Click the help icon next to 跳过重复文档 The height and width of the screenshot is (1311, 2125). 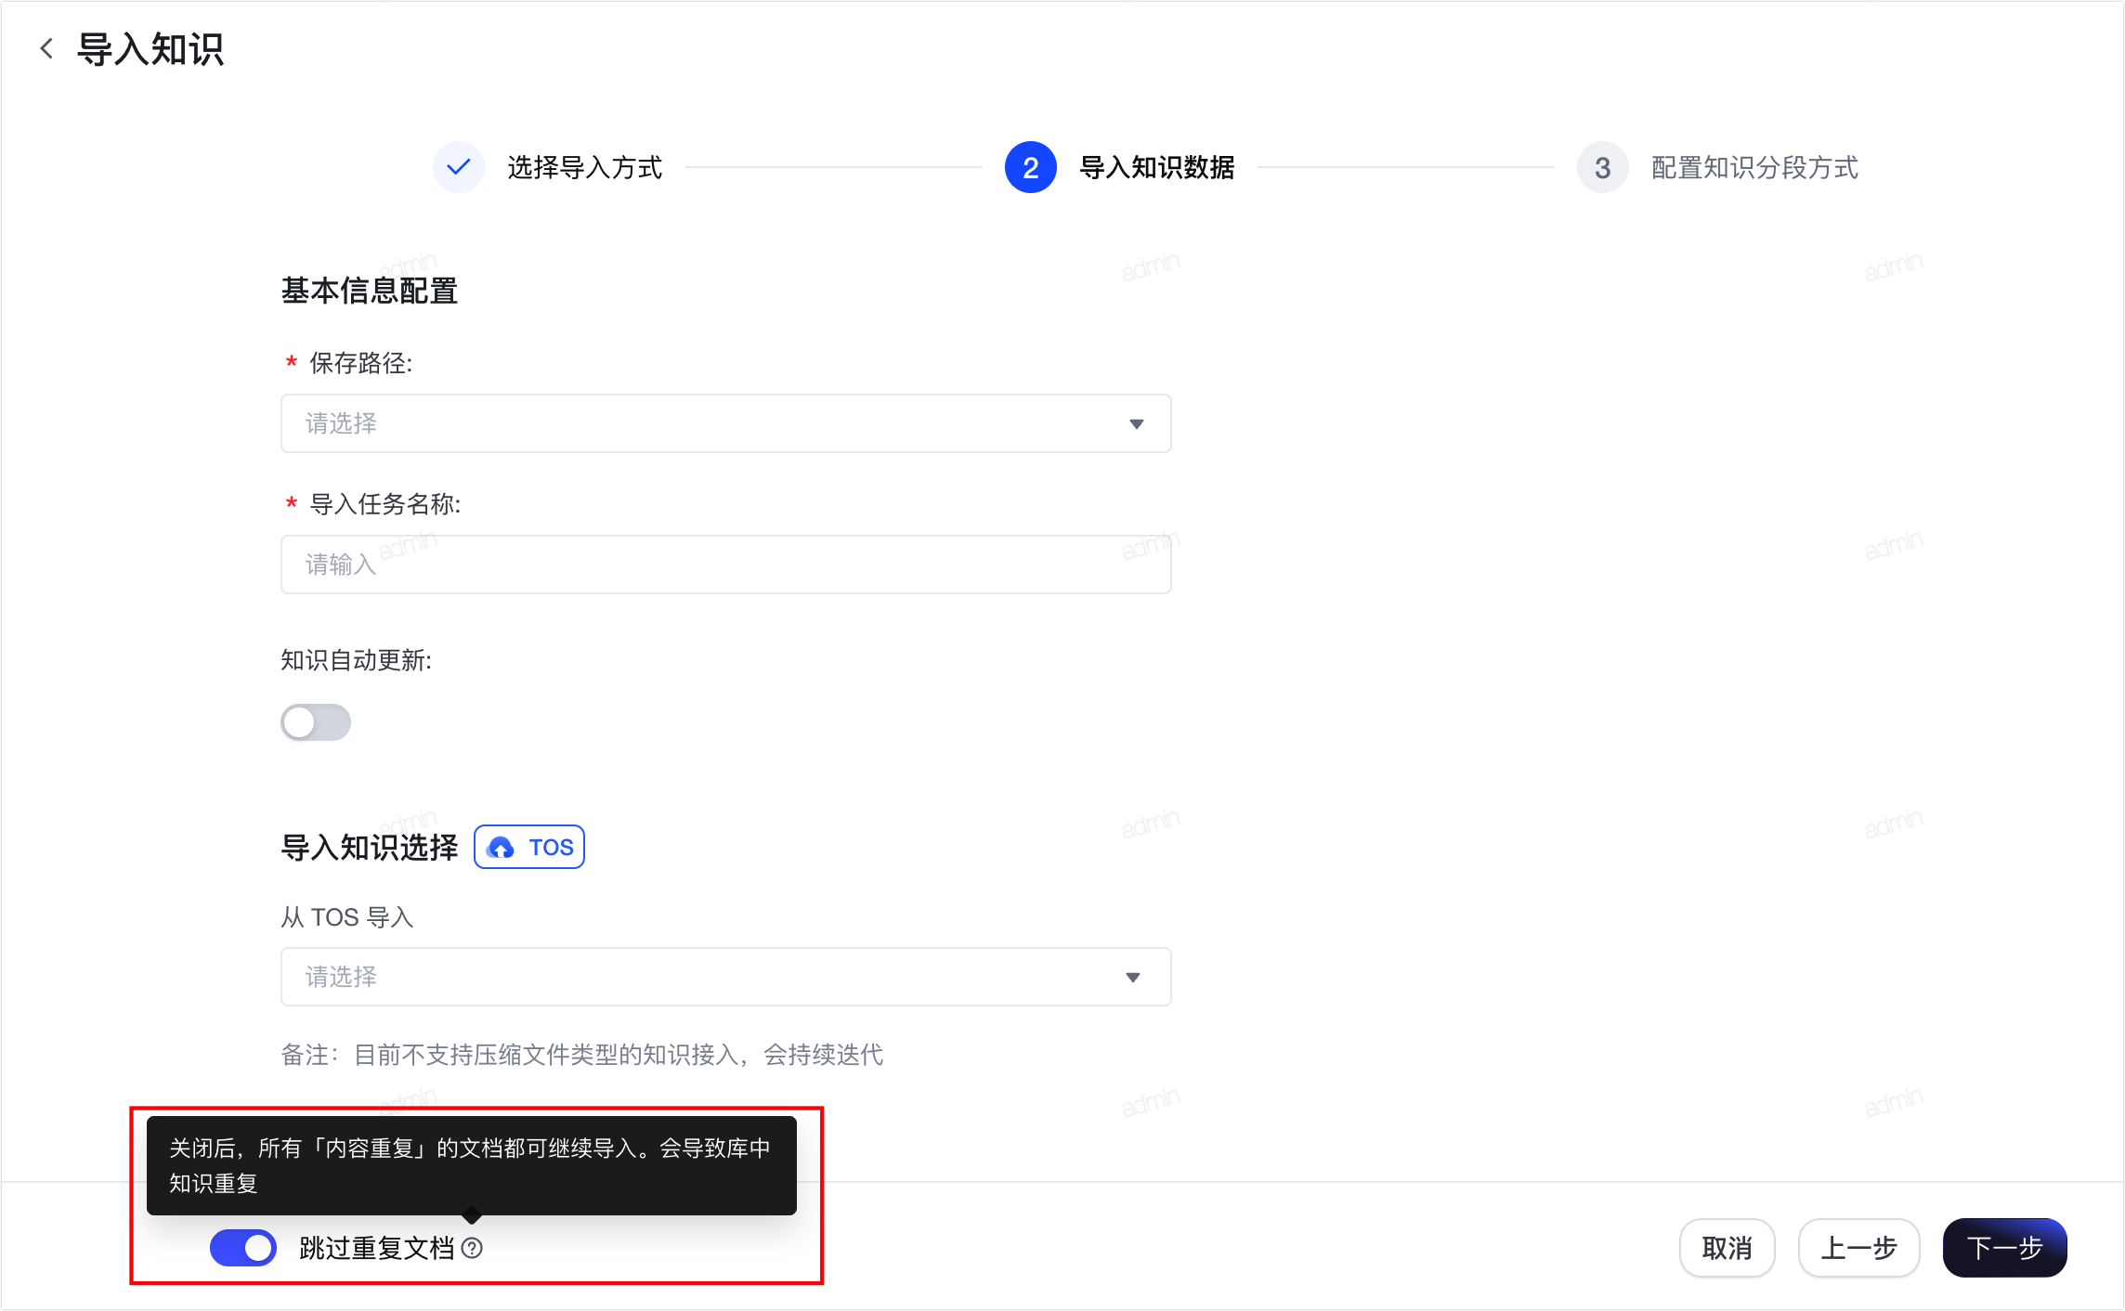472,1248
